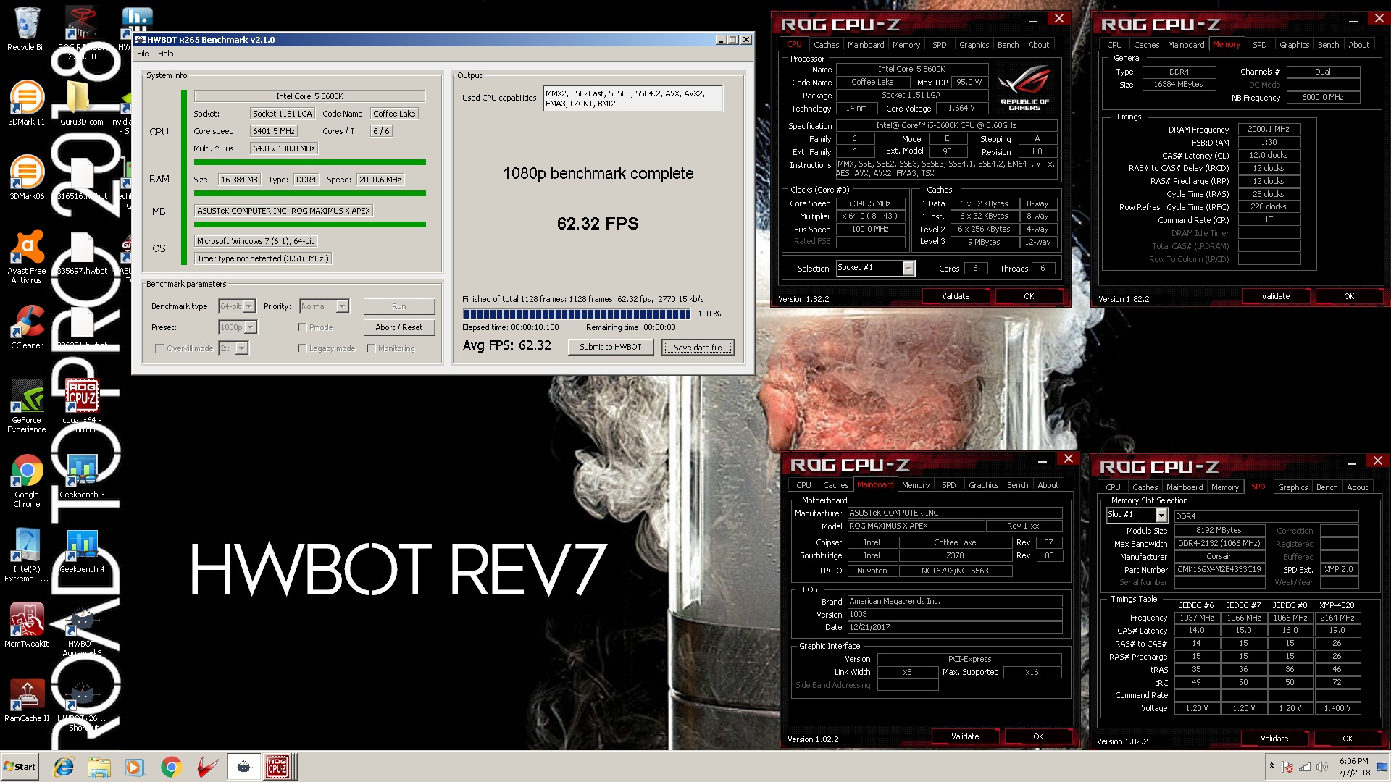Open the Preset 1080p dropdown
Image resolution: width=1391 pixels, height=782 pixels.
pos(250,327)
